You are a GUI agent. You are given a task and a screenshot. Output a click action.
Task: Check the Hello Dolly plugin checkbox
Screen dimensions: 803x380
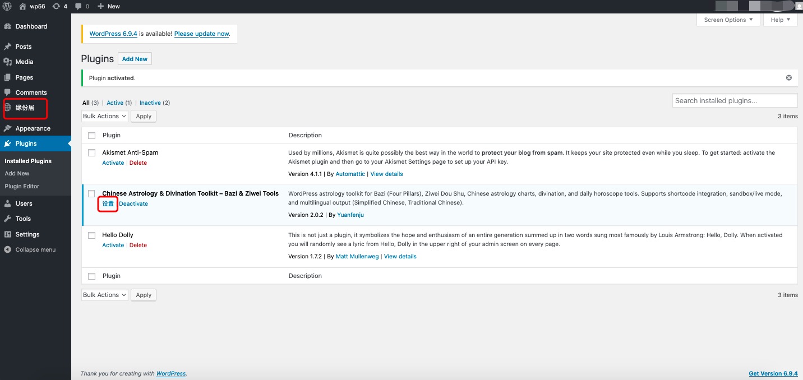tap(92, 235)
